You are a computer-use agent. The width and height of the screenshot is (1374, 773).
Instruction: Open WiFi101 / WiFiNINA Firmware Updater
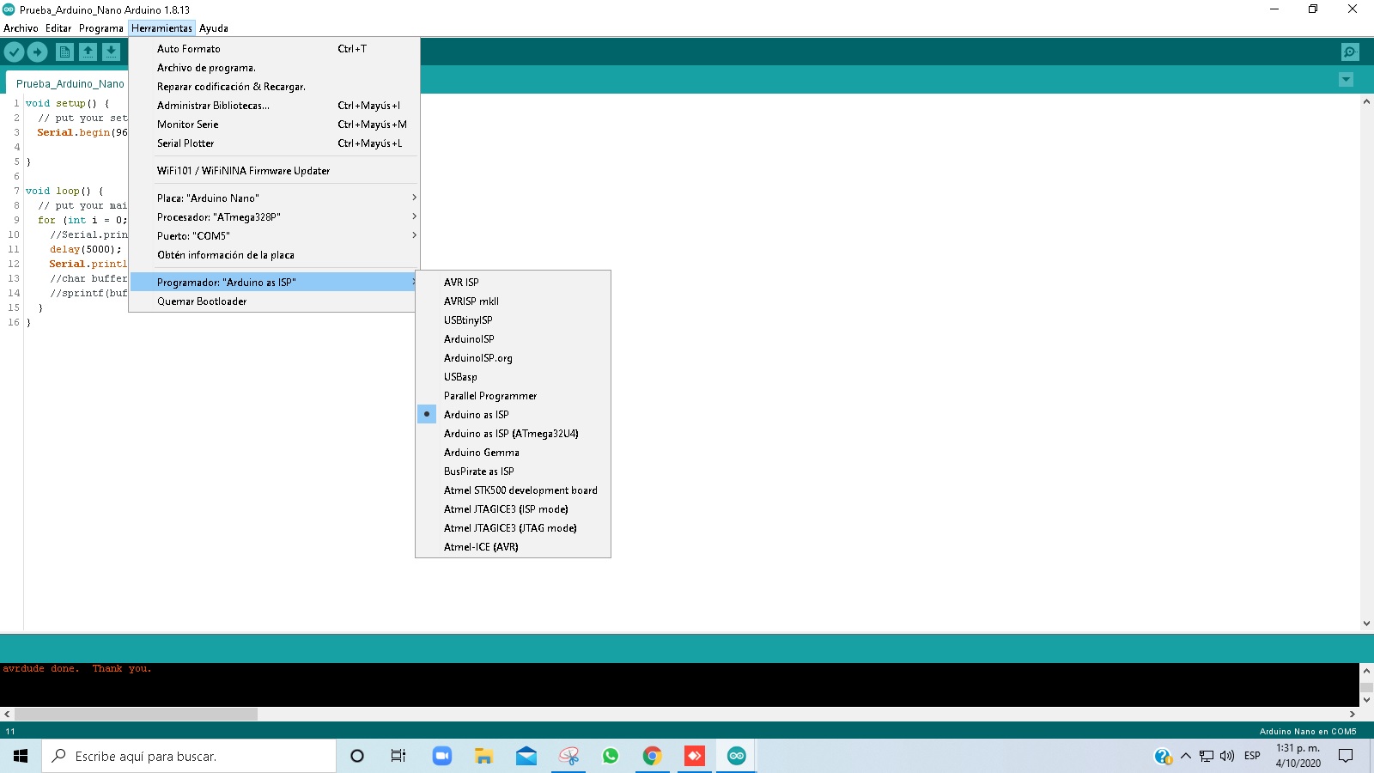[274, 171]
